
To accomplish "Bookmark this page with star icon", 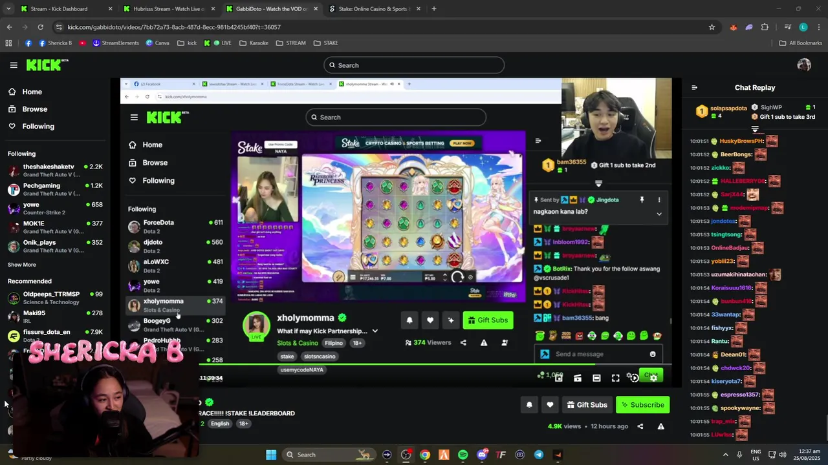I will [712, 27].
